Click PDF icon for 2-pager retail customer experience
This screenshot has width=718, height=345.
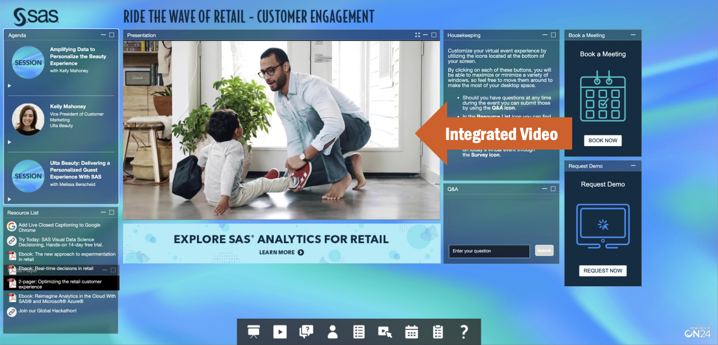(x=12, y=283)
